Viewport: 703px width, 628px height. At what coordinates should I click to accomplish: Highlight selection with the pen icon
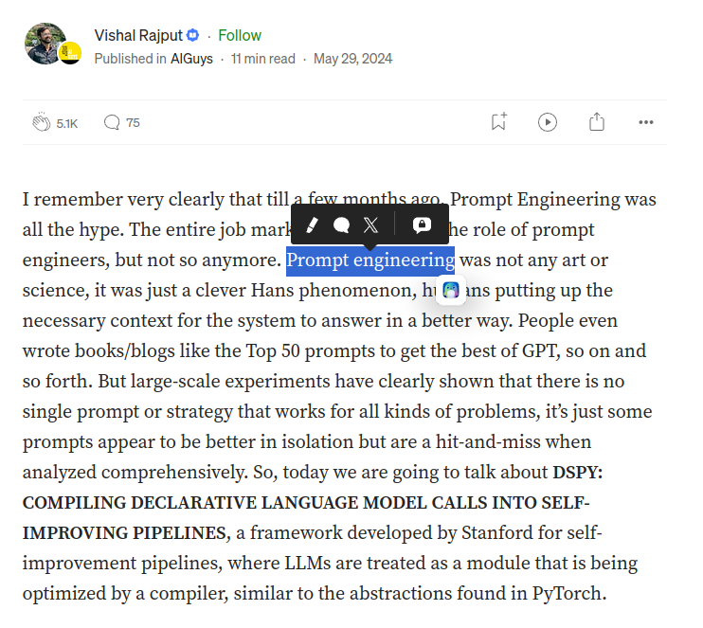(312, 224)
